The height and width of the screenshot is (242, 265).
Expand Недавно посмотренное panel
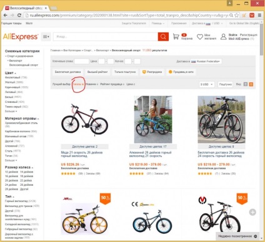(237, 236)
